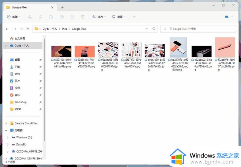The height and width of the screenshot is (167, 241).
Task: Add a new Explorer tab
Action: [x=63, y=8]
